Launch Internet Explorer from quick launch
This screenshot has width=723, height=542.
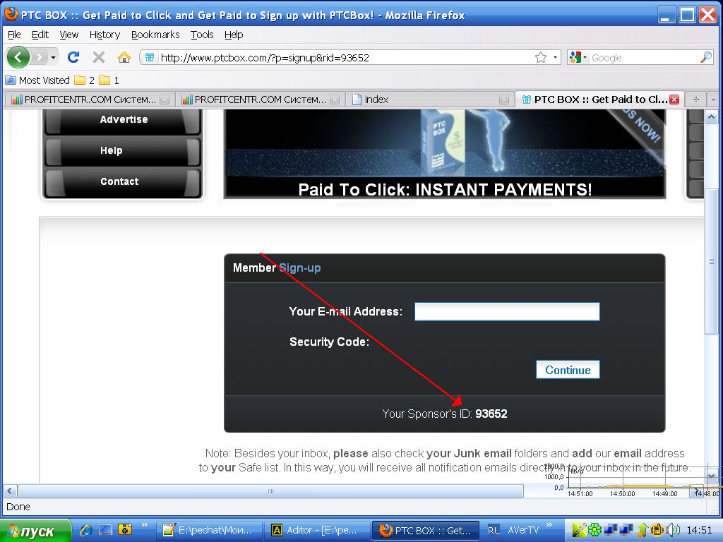[86, 530]
